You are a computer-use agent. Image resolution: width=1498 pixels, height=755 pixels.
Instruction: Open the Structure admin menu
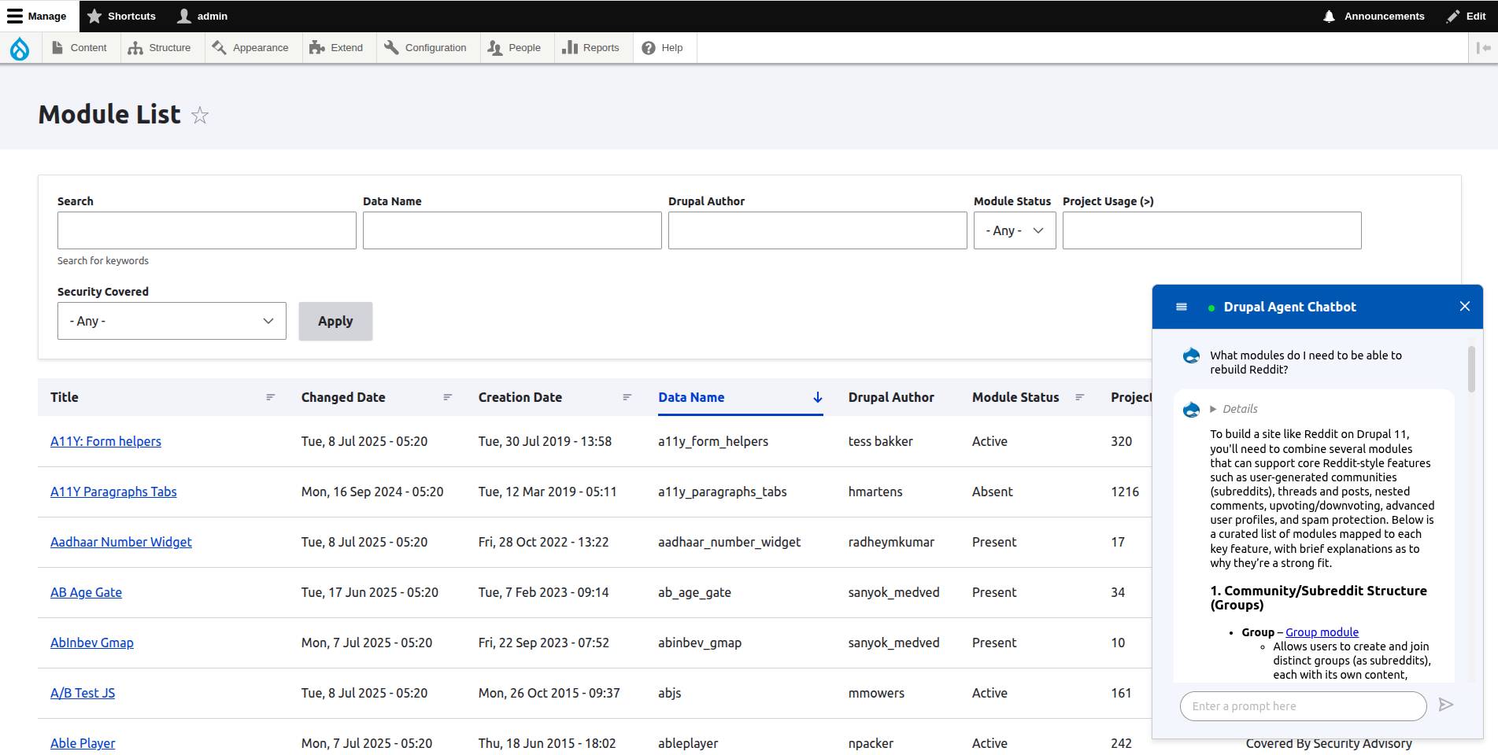click(160, 48)
